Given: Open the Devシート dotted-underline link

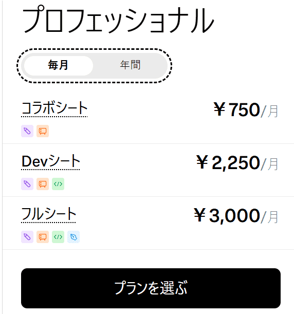Looking at the screenshot, I should 50,161.
